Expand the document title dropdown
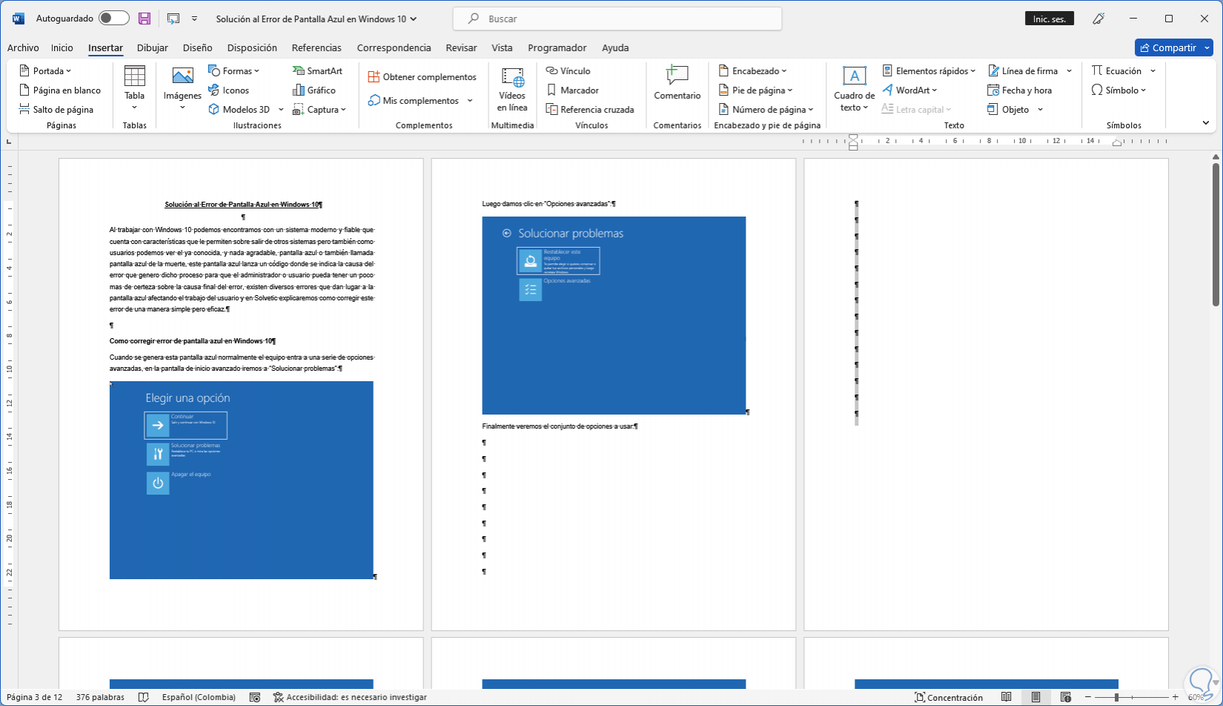 click(x=413, y=19)
